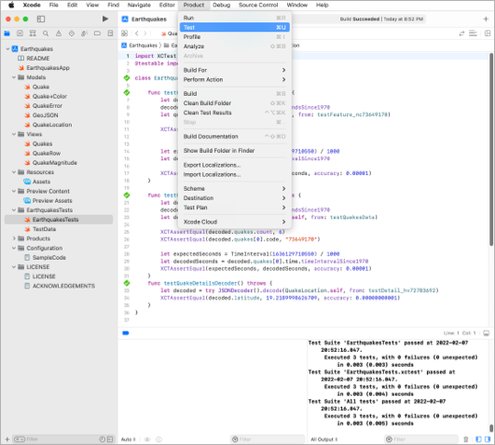
Task: Click the blue breakpoint toggle in debug bar
Action: 126,333
